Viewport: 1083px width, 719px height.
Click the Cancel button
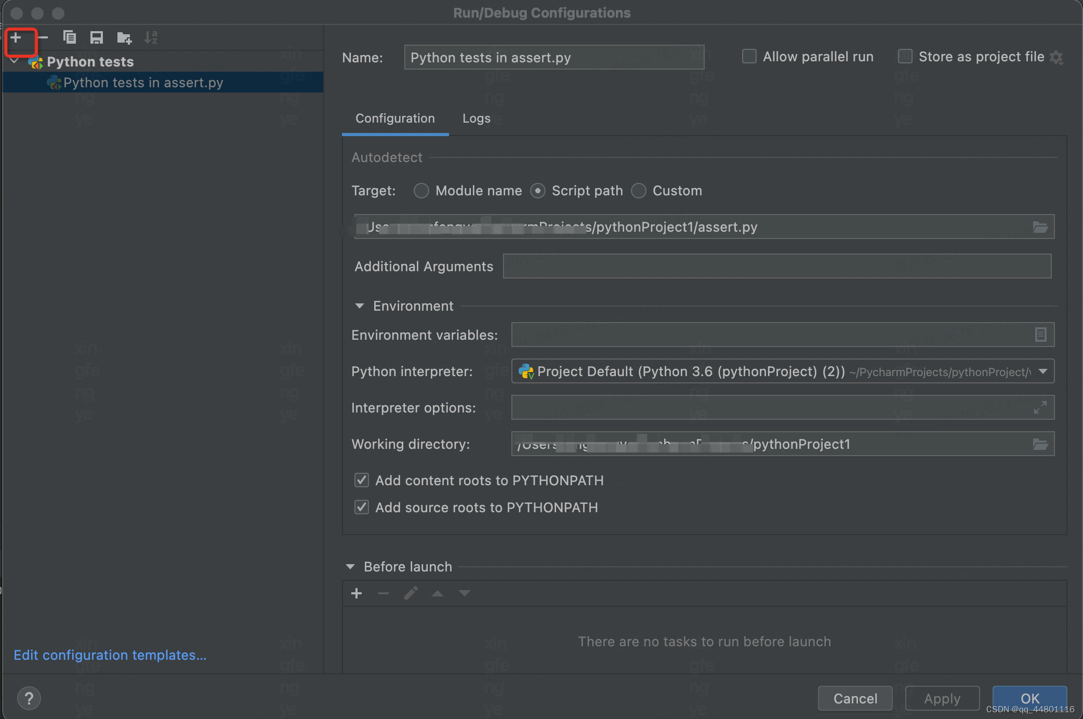tap(855, 698)
